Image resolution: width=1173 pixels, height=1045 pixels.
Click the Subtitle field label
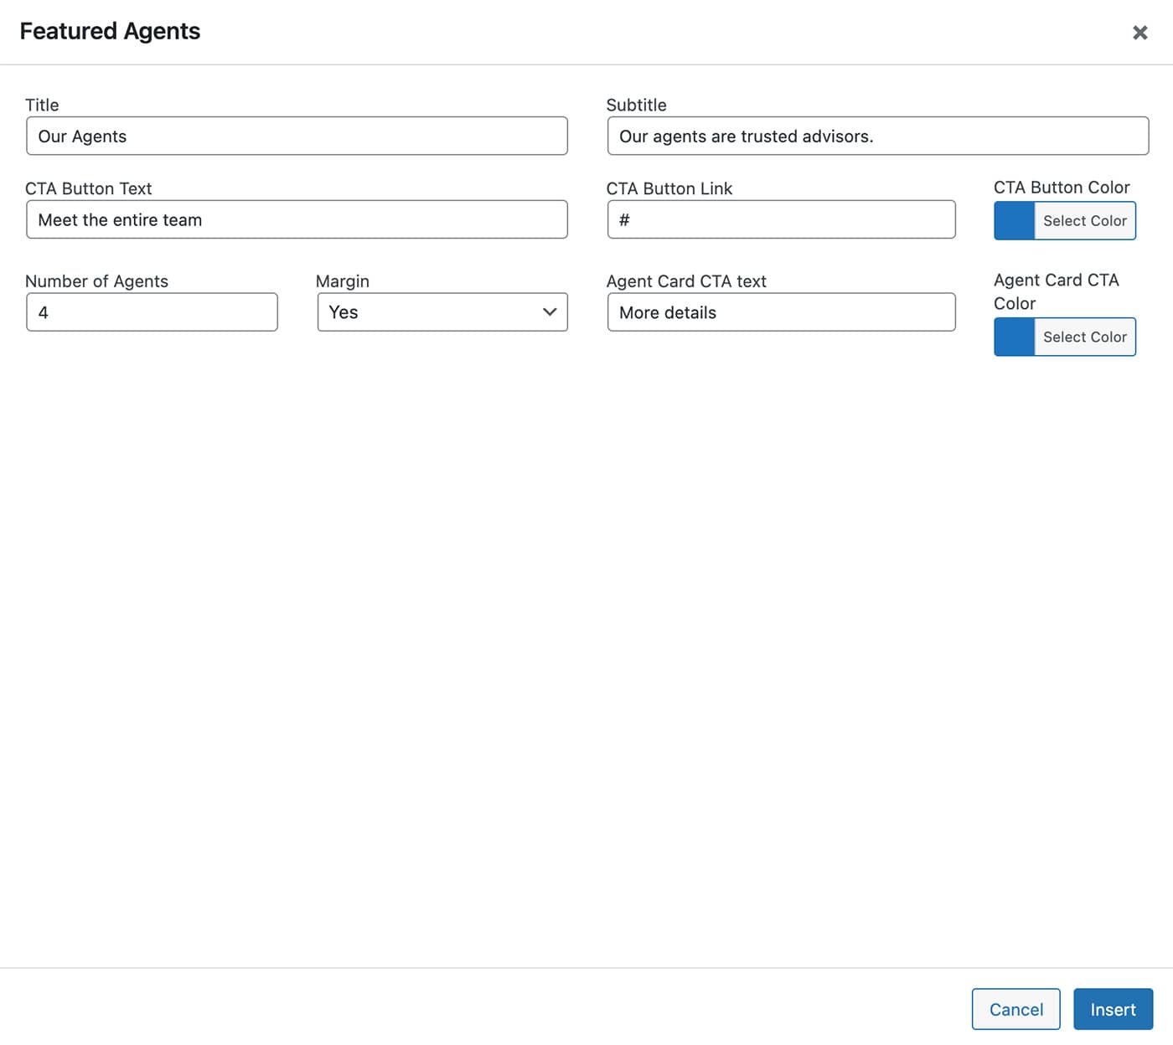tap(636, 105)
